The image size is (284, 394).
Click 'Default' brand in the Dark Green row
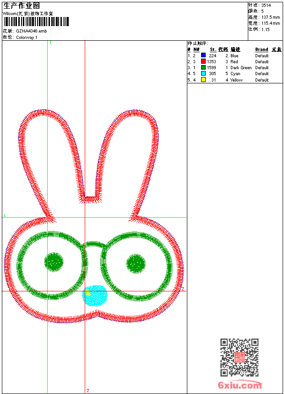[x=262, y=68]
